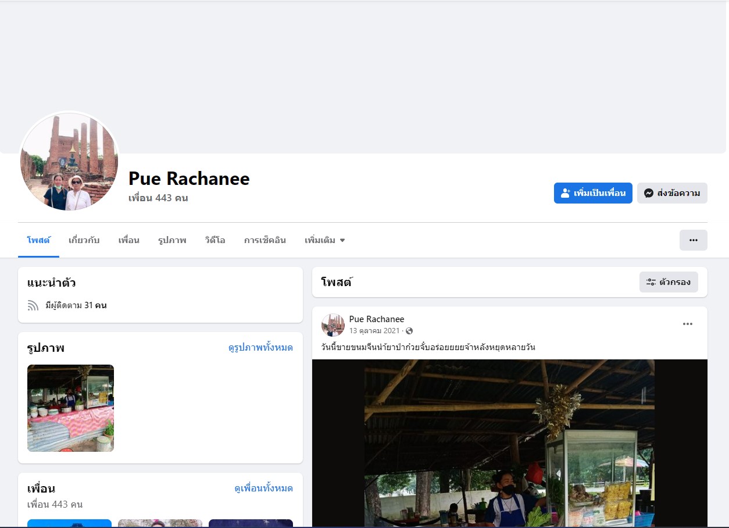Click มีผู้ติดตาม 31 คน text

coord(76,305)
